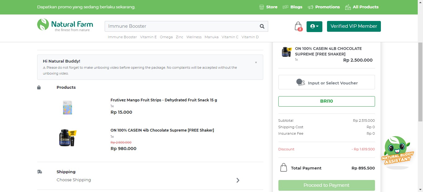Open the Natural Farm logo homepage
The image size is (423, 192).
[x=65, y=25]
